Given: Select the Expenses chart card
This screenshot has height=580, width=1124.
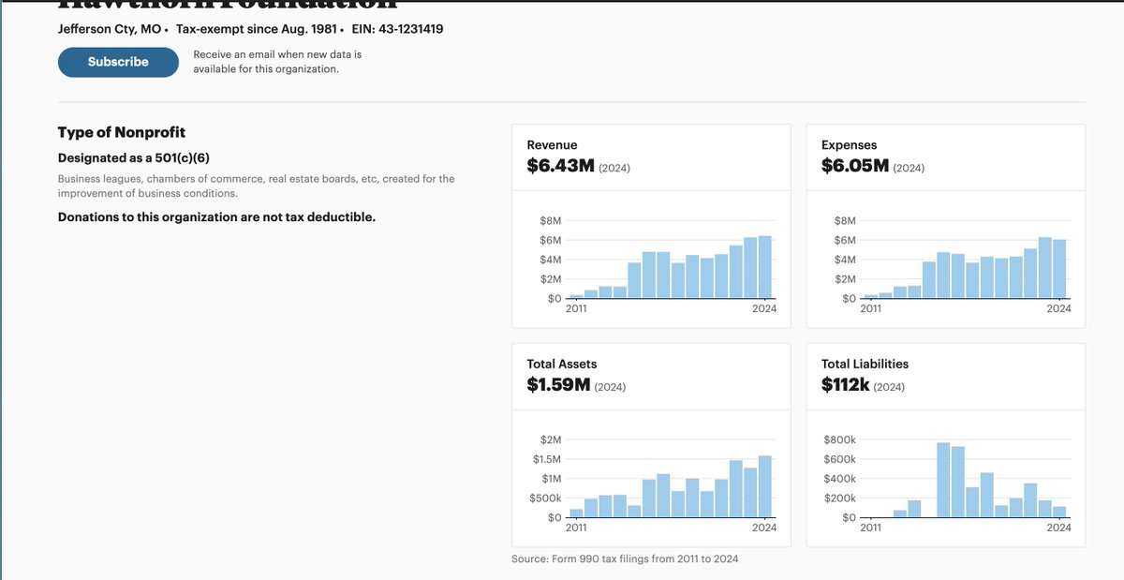Looking at the screenshot, I should point(946,226).
